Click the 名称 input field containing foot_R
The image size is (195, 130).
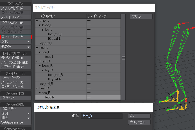point(102,116)
